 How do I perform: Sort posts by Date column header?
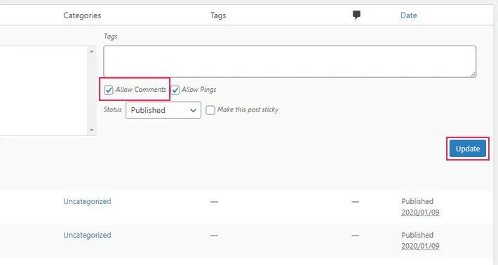[408, 15]
